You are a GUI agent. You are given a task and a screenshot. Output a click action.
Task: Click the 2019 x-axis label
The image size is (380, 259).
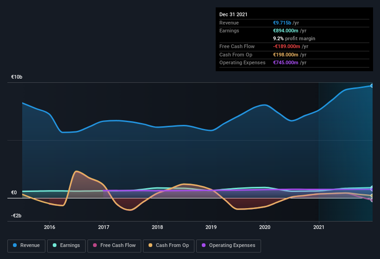(211, 227)
